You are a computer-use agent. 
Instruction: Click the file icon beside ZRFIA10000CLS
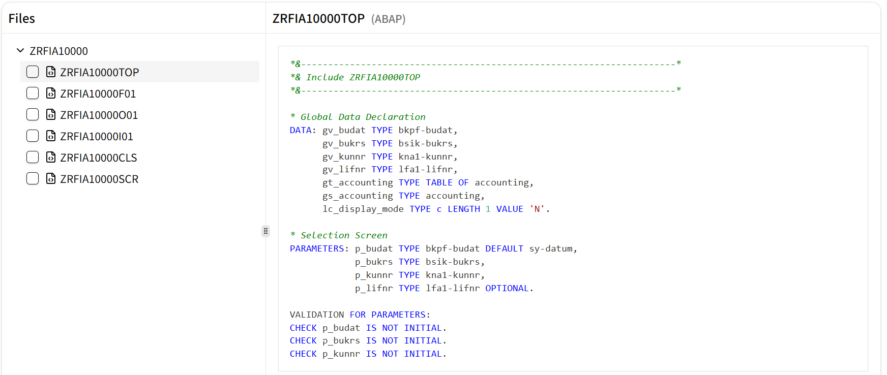click(51, 157)
